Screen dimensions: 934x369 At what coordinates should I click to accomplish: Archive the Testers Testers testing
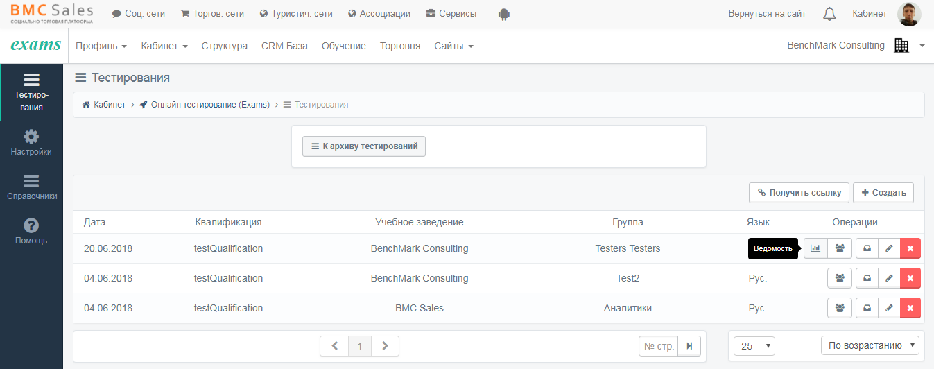(867, 248)
